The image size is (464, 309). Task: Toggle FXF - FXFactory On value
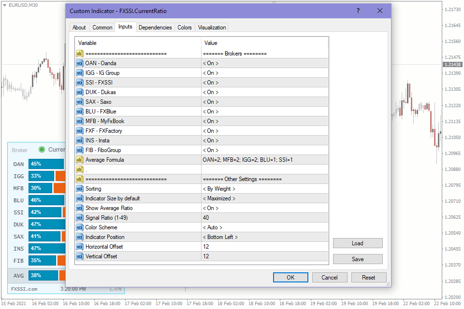click(x=211, y=131)
